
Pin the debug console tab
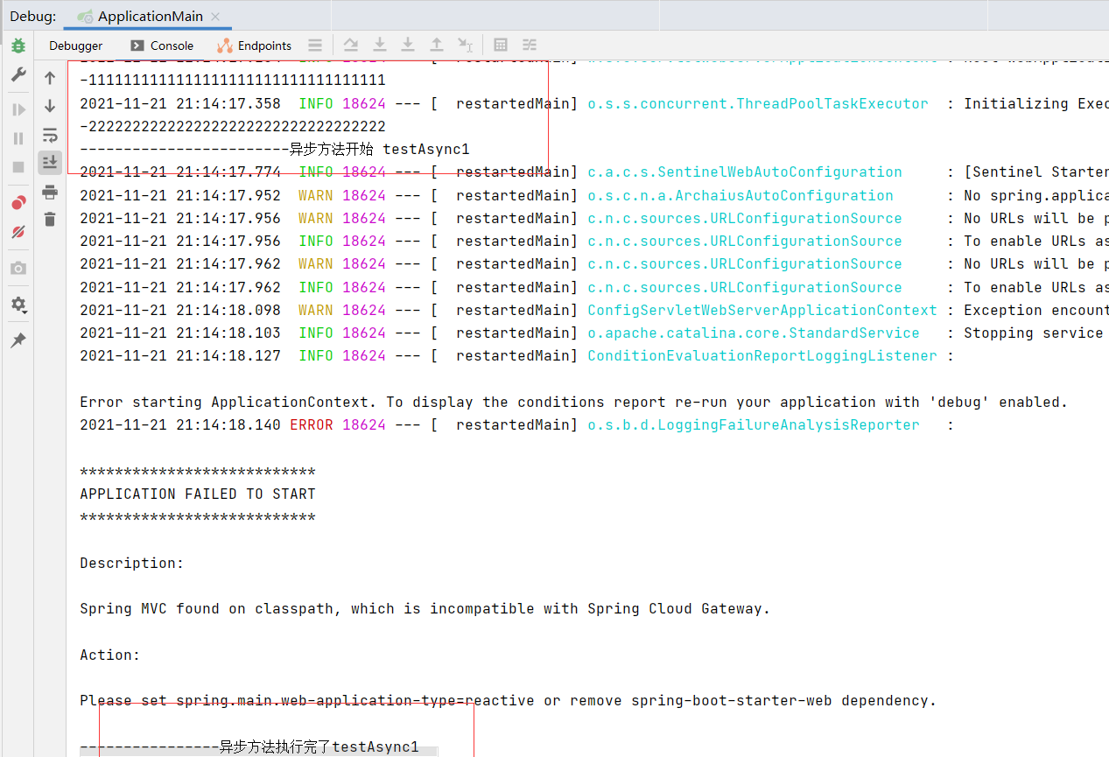(18, 340)
